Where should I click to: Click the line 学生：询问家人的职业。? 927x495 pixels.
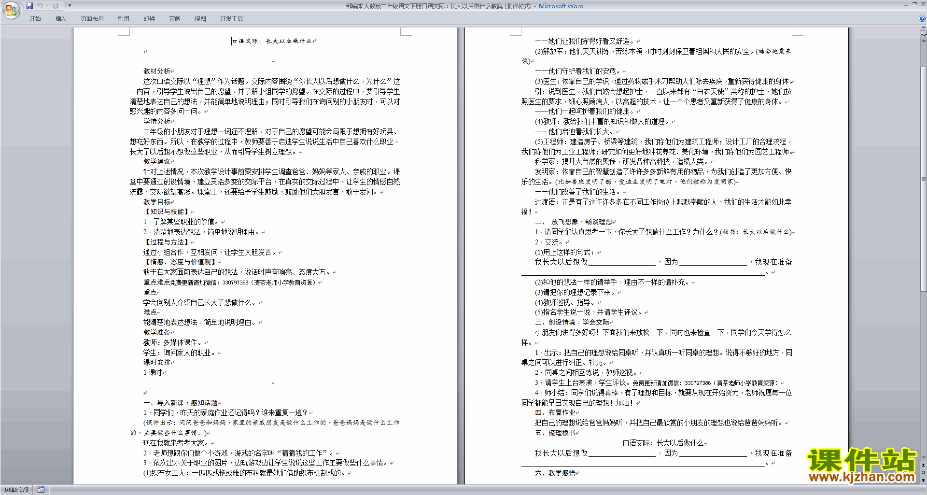[x=180, y=353]
